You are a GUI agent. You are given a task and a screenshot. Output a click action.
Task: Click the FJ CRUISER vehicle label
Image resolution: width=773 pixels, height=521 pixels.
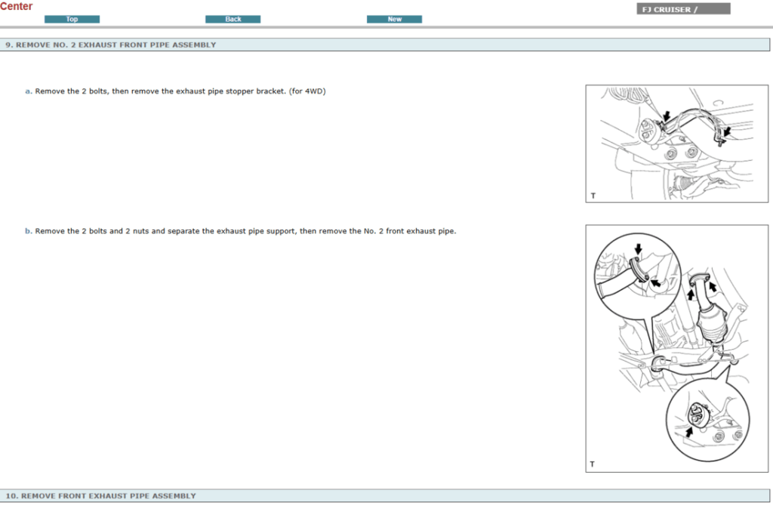coord(683,9)
